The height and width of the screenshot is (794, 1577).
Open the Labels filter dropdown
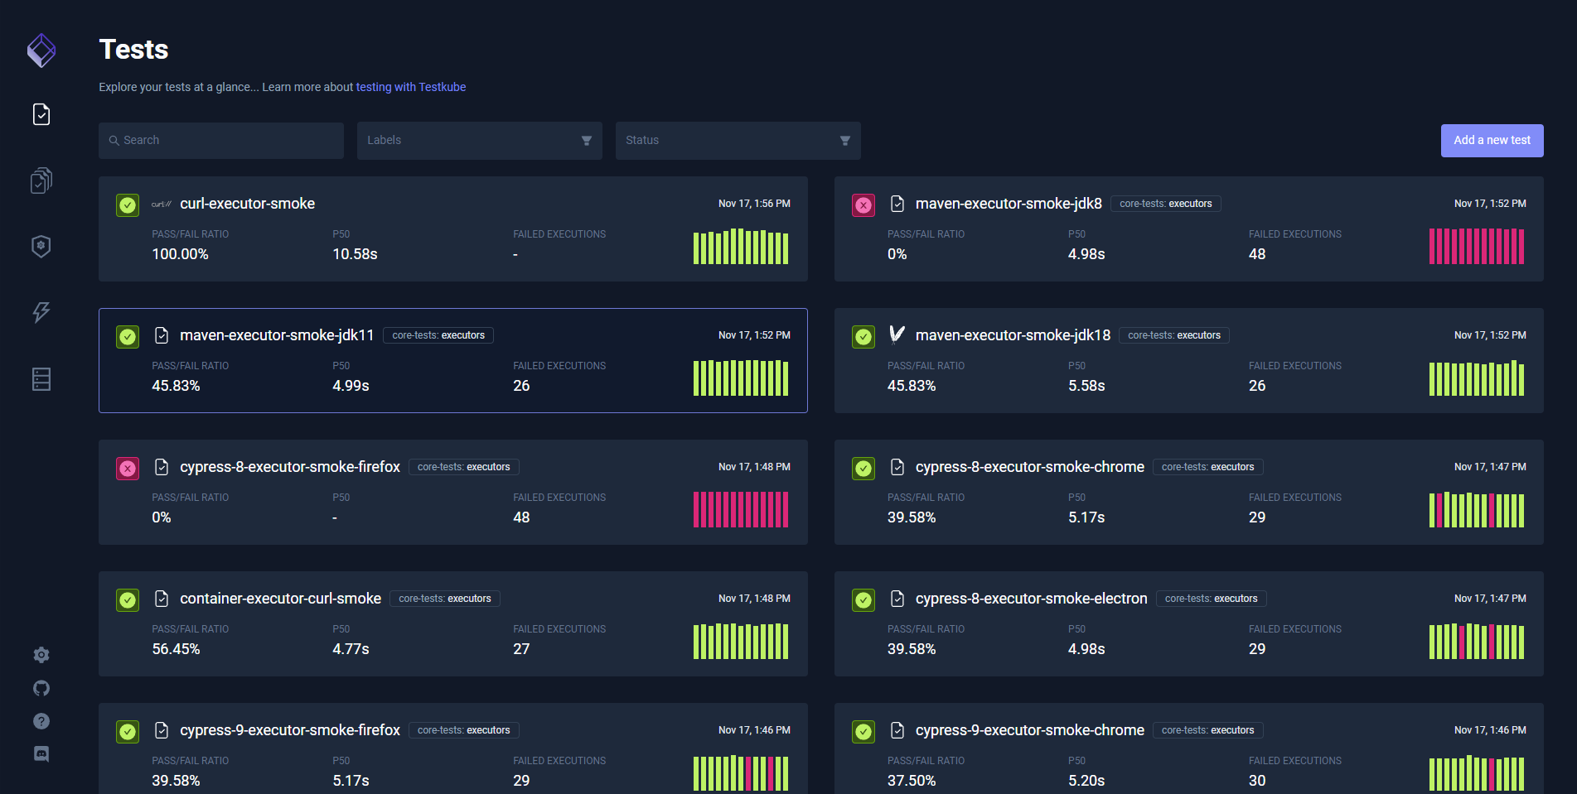point(480,141)
